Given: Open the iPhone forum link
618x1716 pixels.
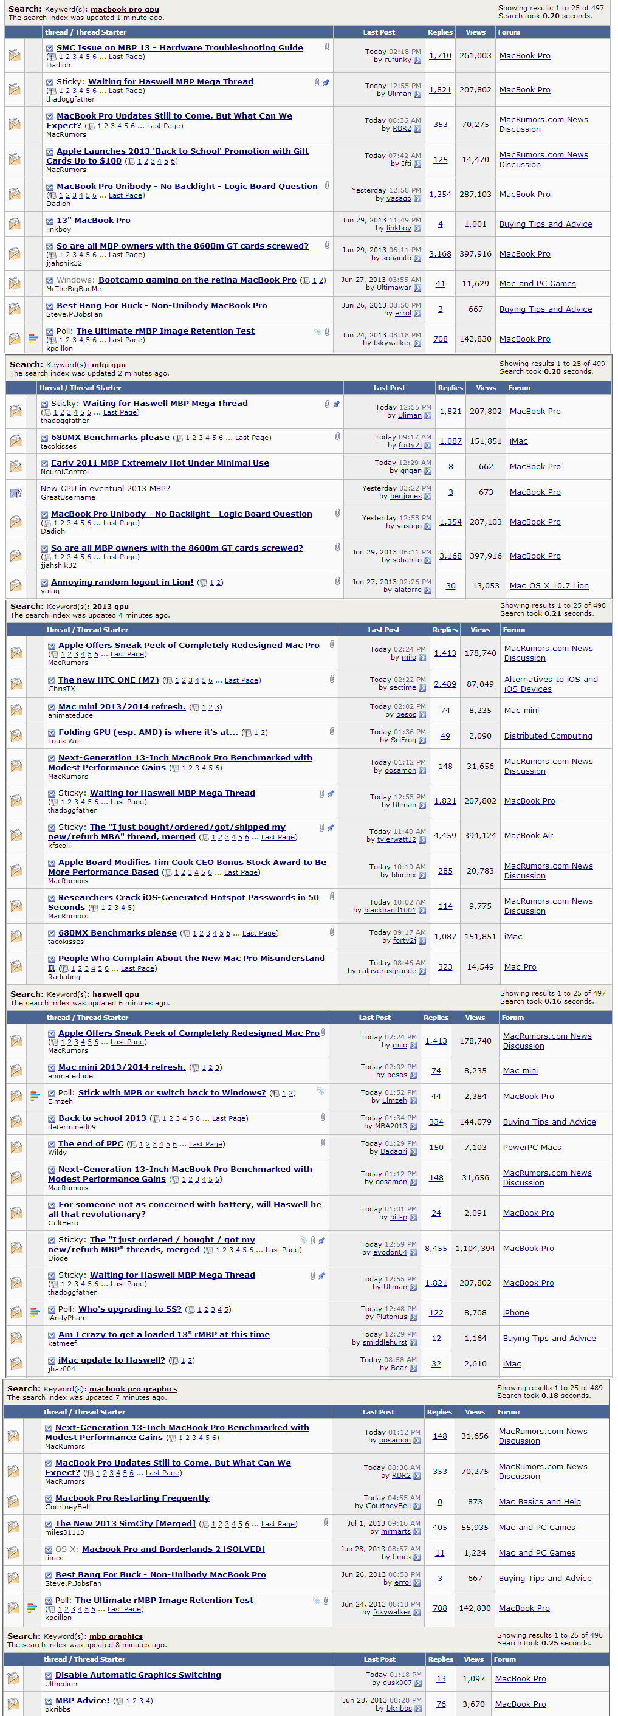Looking at the screenshot, I should coord(516,1313).
